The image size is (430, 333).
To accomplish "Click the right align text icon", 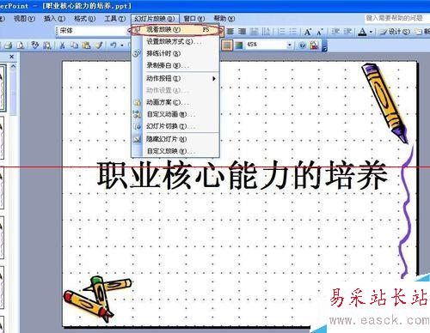I will (x=242, y=31).
